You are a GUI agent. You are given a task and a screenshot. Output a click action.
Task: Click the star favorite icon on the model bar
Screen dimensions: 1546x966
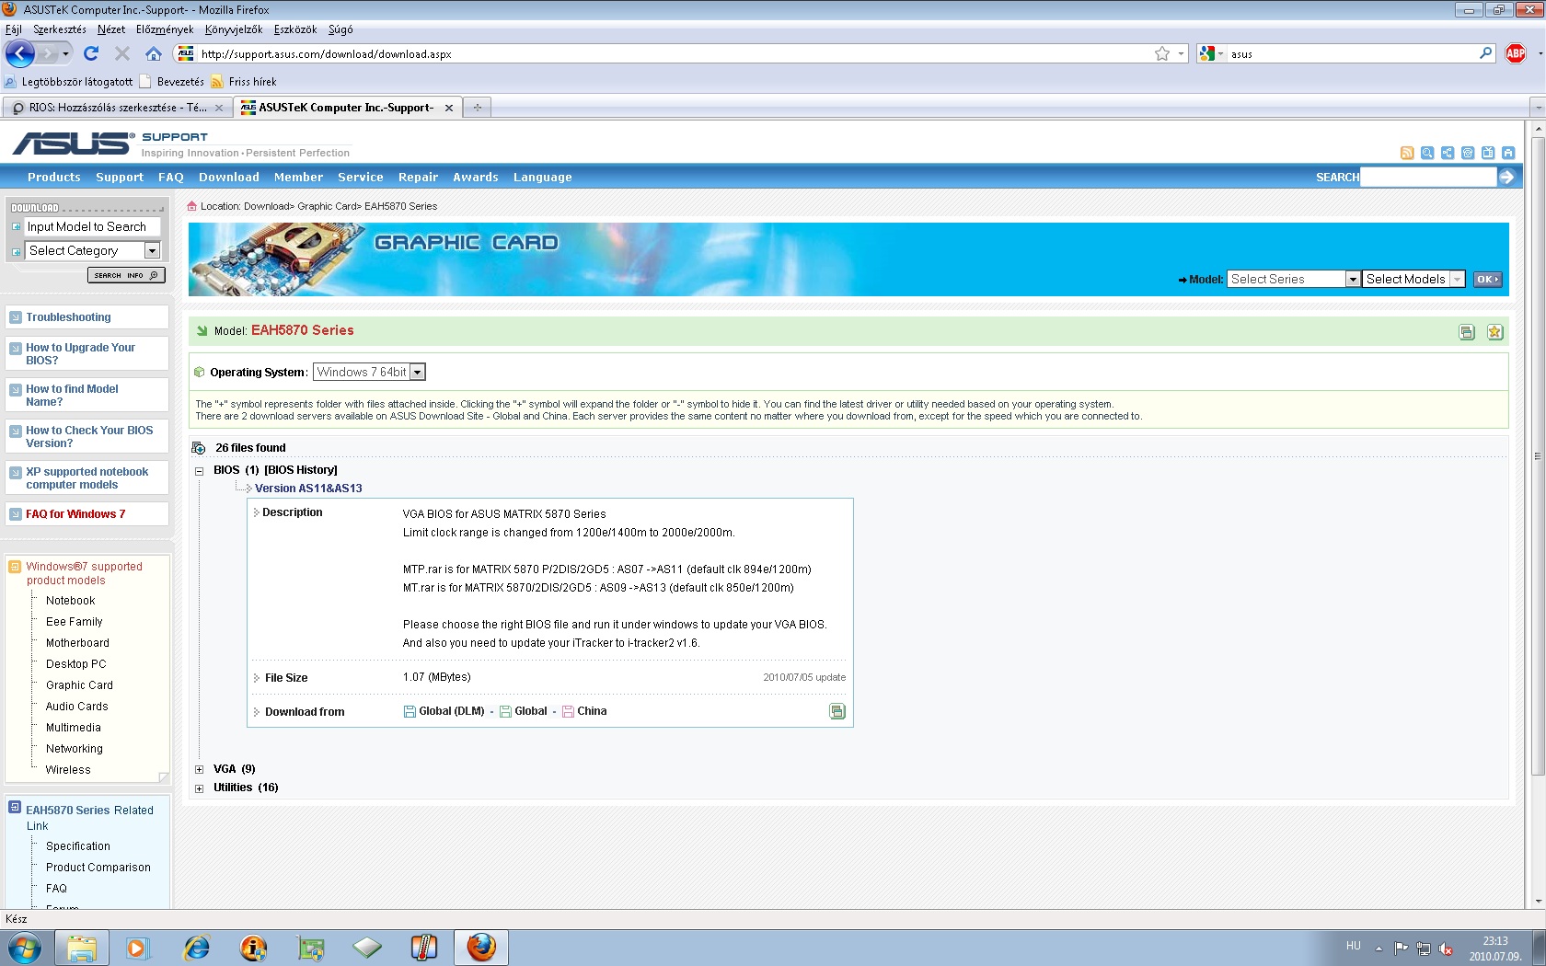1494,332
